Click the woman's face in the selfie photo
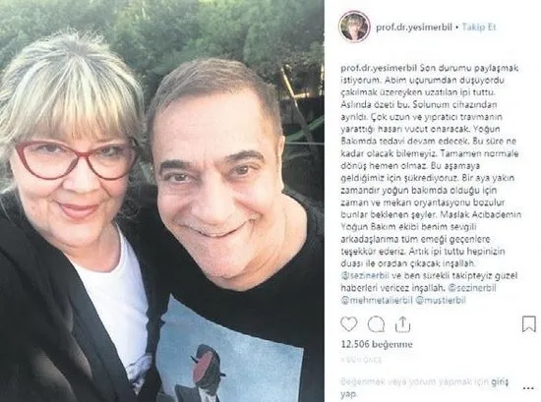 pyautogui.click(x=74, y=162)
